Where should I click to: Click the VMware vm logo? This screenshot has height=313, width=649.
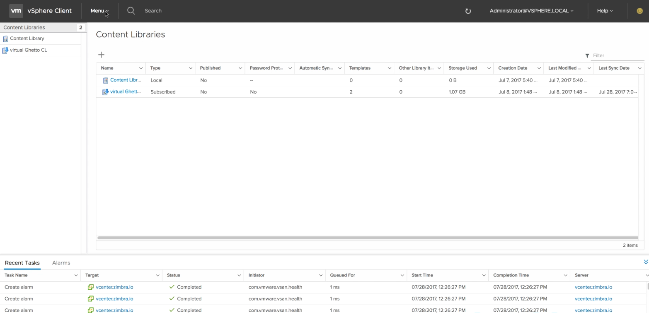pyautogui.click(x=16, y=11)
